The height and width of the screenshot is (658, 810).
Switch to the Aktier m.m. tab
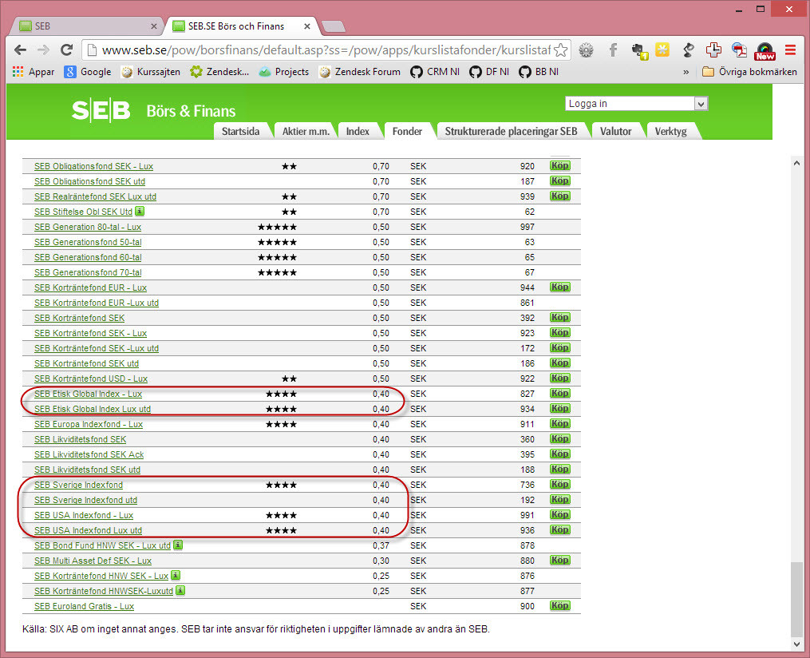click(x=306, y=131)
